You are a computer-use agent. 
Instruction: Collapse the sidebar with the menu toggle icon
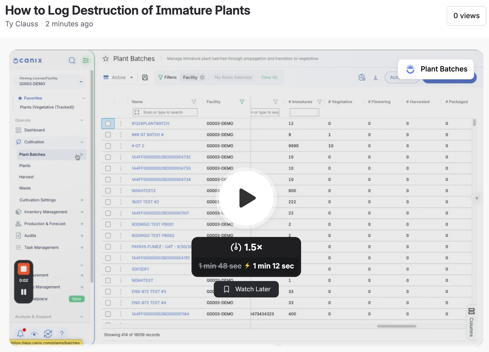point(86,60)
